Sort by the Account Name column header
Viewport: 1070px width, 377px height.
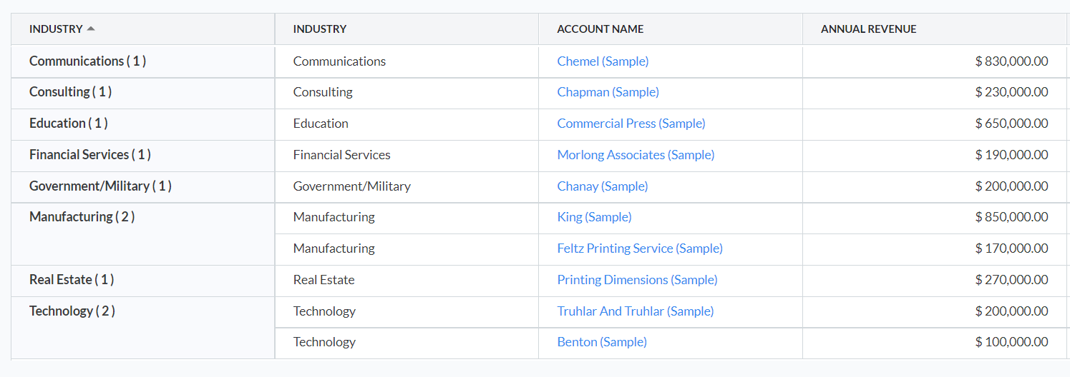[x=600, y=29]
